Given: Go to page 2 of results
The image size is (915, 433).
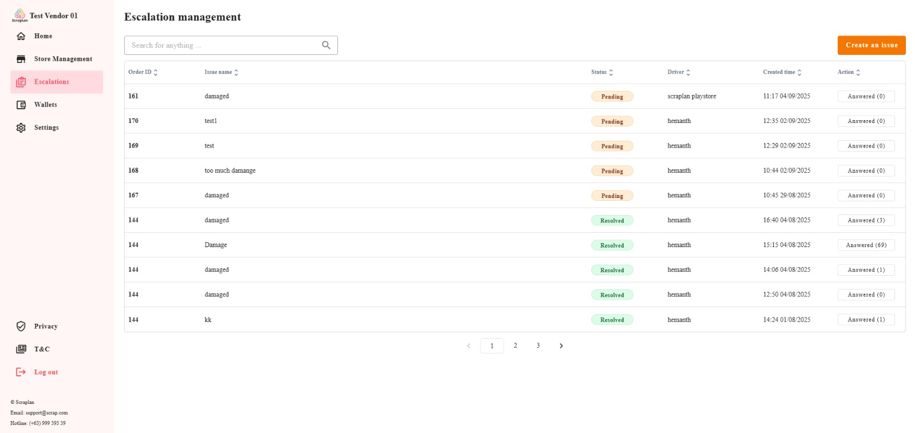Looking at the screenshot, I should pyautogui.click(x=515, y=345).
